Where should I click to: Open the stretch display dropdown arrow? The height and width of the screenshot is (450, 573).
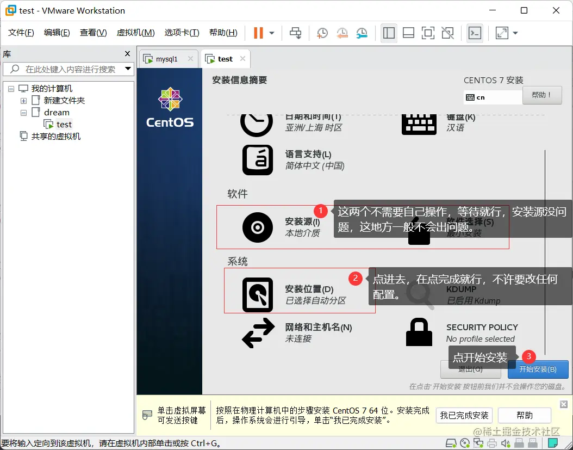(x=515, y=33)
